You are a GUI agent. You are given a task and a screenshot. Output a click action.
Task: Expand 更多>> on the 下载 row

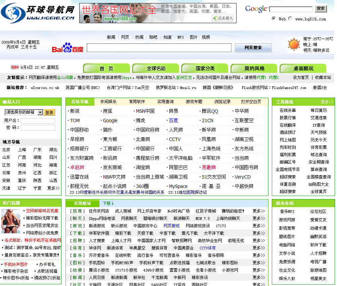pyautogui.click(x=259, y=233)
